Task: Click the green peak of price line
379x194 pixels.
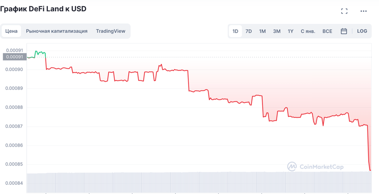Action: click(36, 52)
